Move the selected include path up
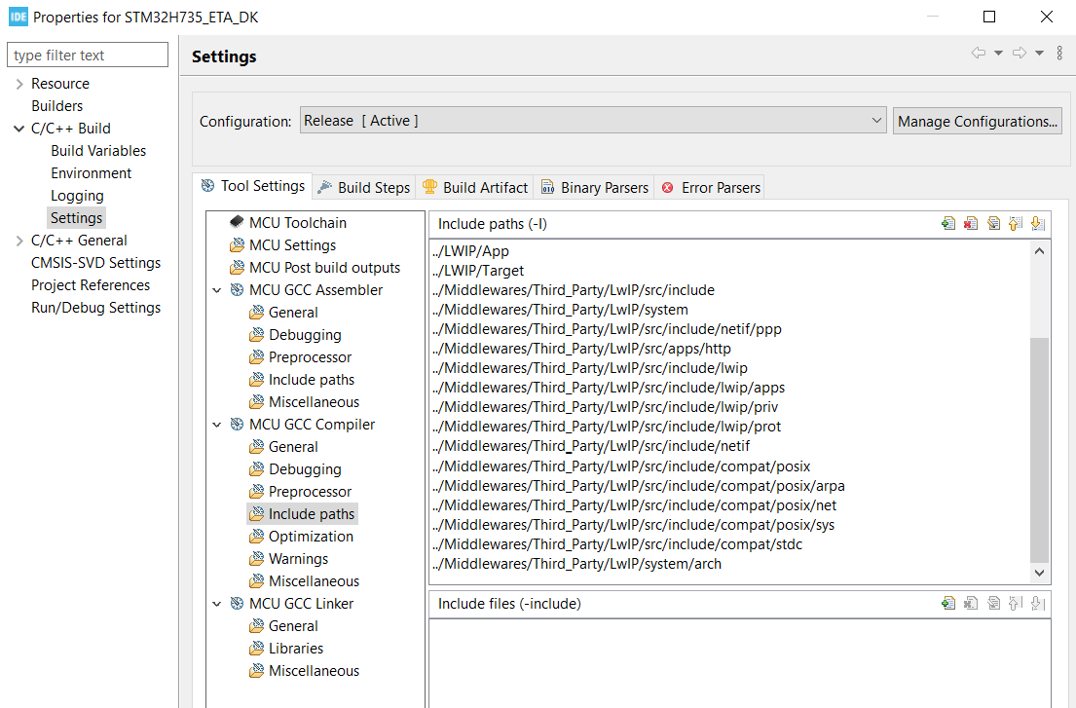 [1015, 222]
